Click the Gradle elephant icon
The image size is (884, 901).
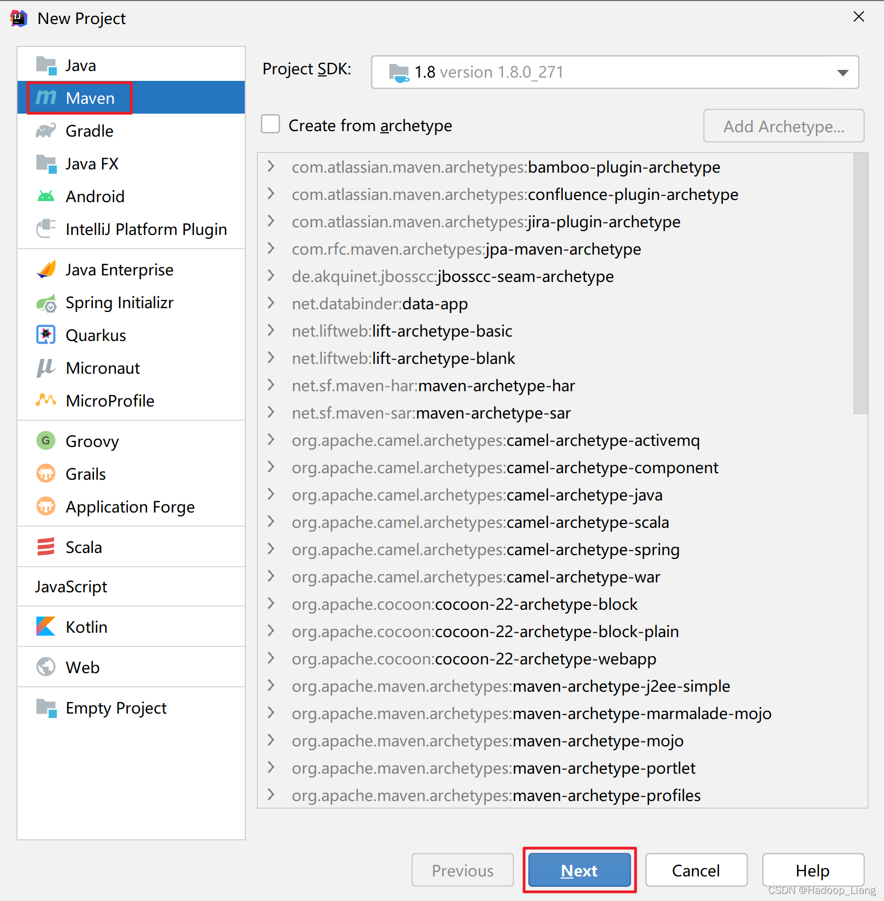(46, 131)
